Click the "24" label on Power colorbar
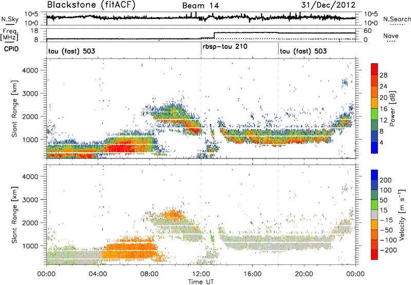411x285 pixels. (x=383, y=86)
